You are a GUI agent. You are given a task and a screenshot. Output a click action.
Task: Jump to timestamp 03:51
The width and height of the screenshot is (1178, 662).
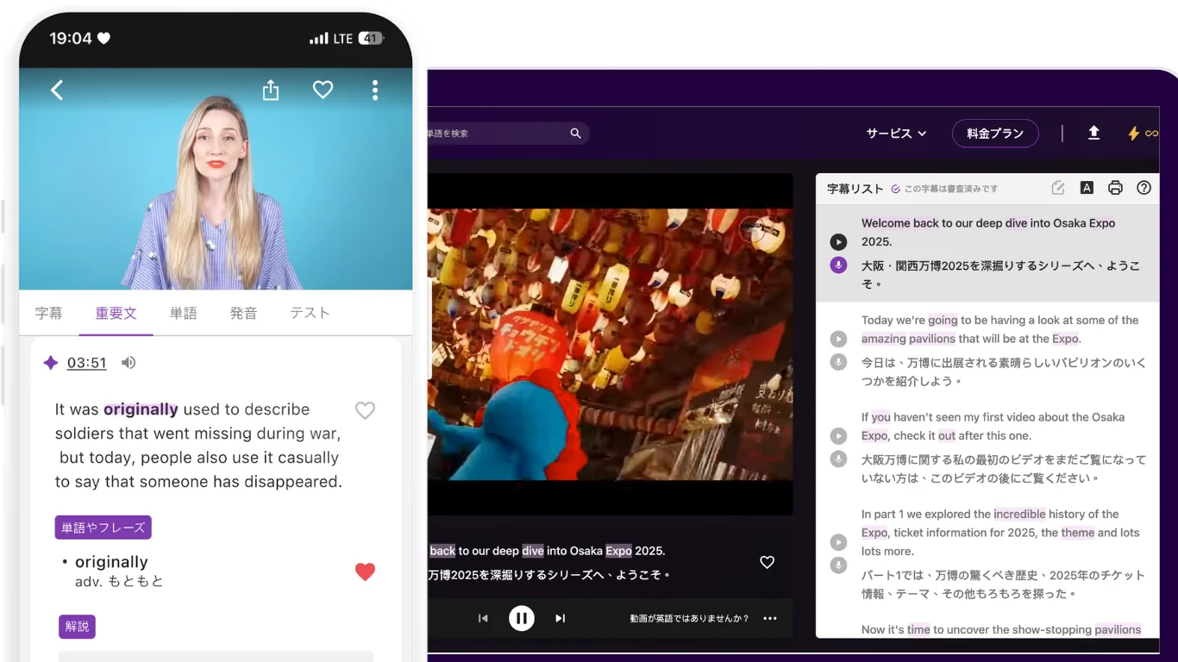(x=87, y=363)
